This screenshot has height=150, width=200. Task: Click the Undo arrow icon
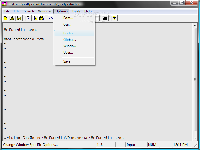51,18
